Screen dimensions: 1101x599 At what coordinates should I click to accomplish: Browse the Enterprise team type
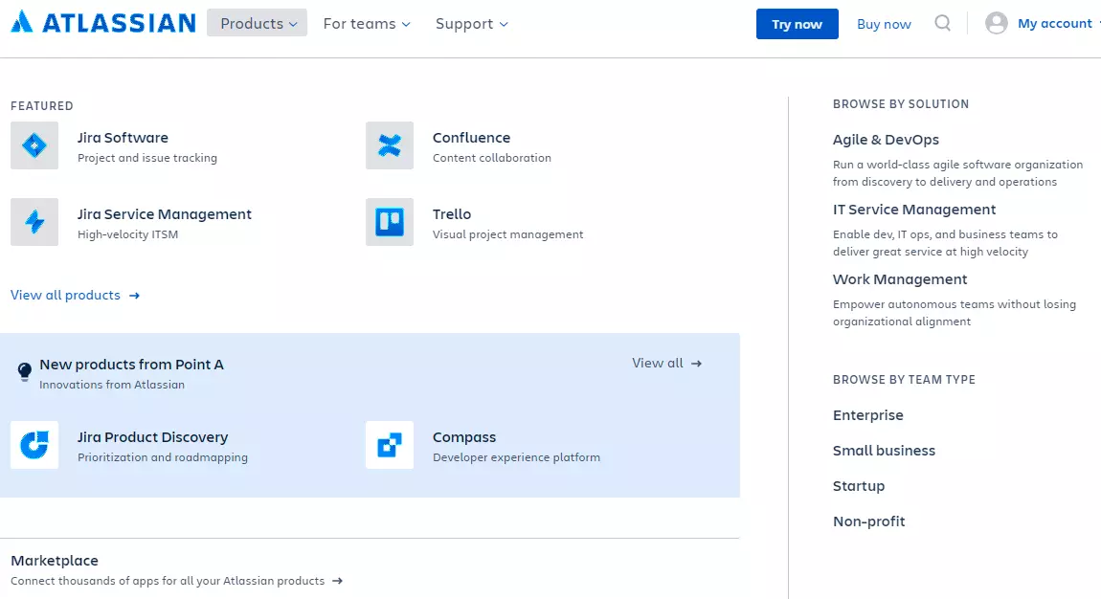coord(868,415)
